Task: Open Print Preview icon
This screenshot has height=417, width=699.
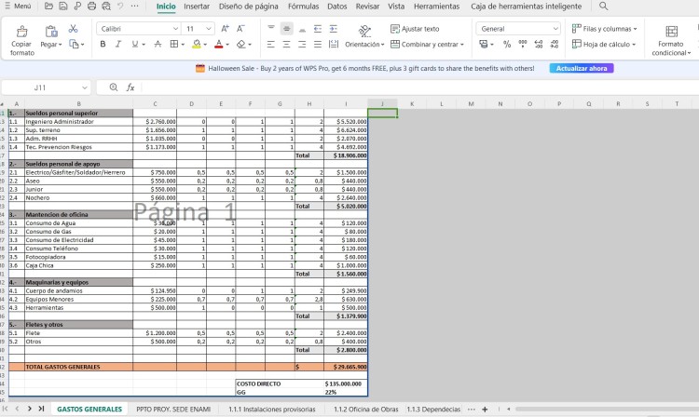Action: point(106,7)
